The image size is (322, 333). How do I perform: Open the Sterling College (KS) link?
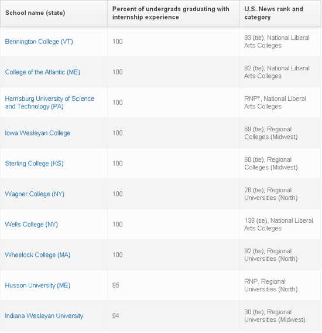34,164
